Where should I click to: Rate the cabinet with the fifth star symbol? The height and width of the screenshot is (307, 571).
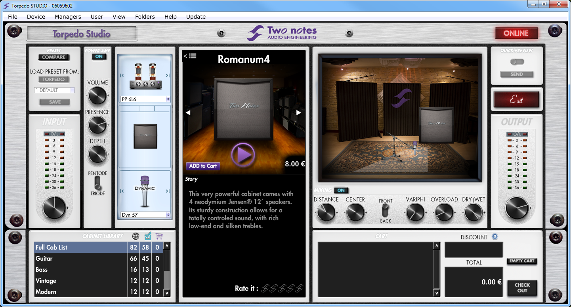point(299,288)
